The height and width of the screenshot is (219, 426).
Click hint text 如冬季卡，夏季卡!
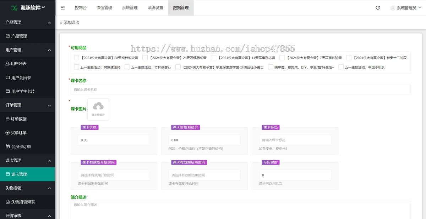[x=273, y=149]
